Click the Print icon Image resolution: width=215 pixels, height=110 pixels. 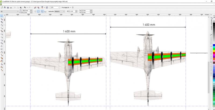click(x=11, y=7)
